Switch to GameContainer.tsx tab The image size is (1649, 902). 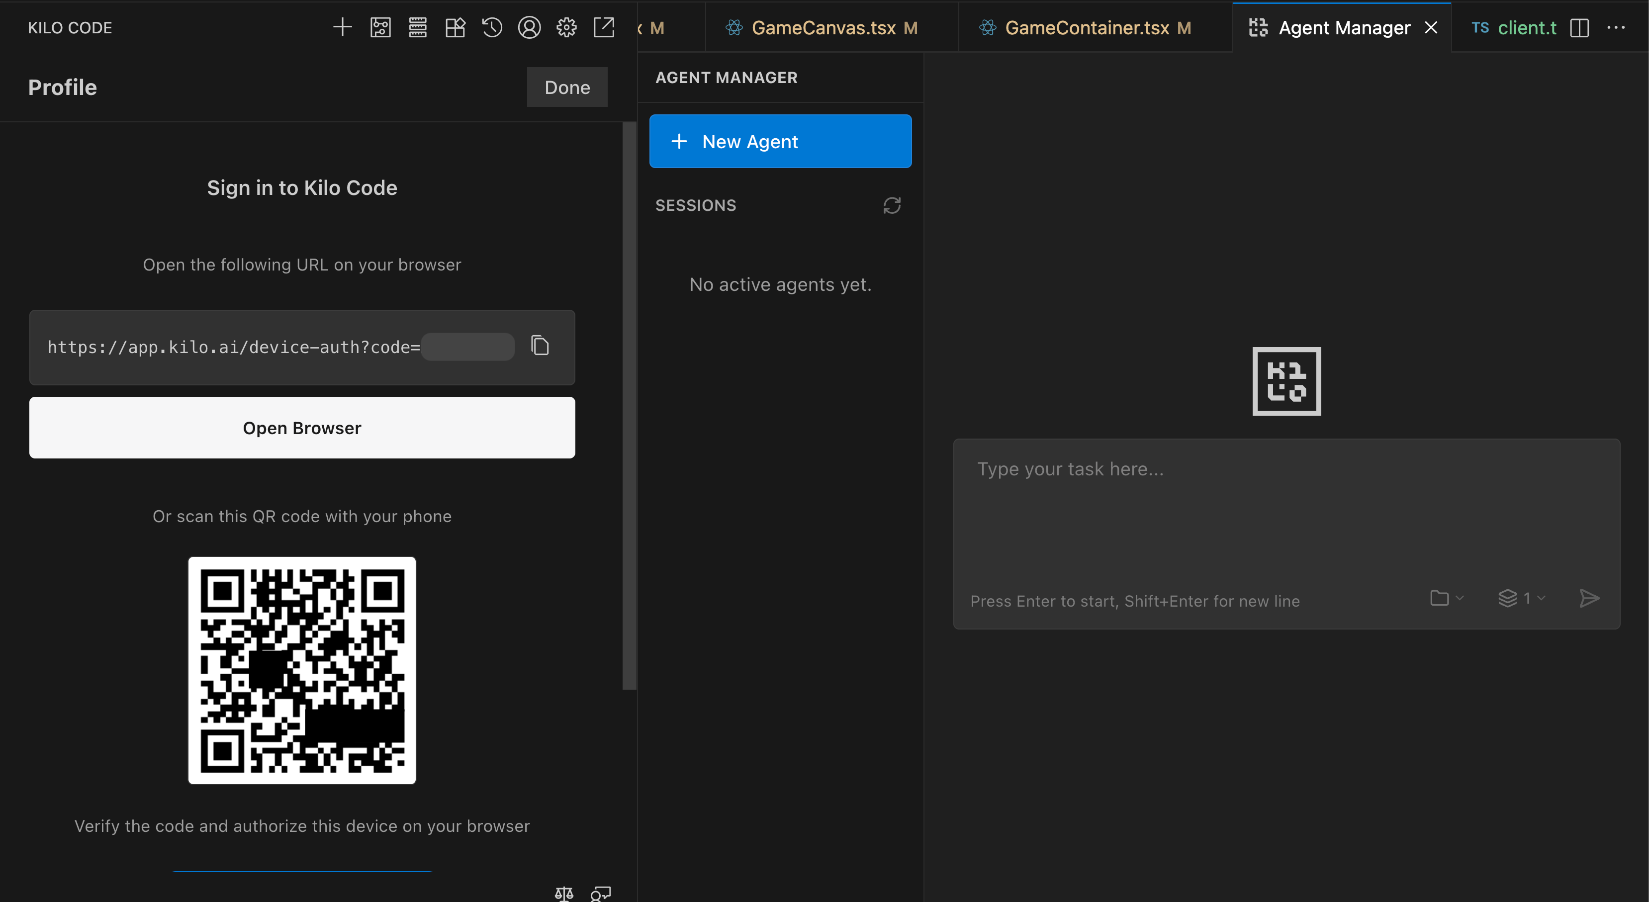[x=1086, y=27]
